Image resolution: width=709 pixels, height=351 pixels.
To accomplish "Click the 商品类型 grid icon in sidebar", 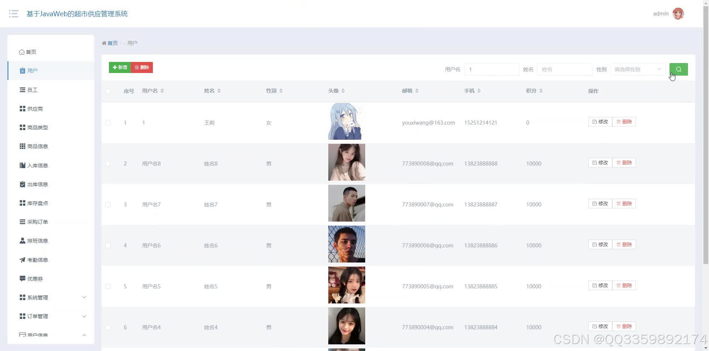I will click(23, 127).
